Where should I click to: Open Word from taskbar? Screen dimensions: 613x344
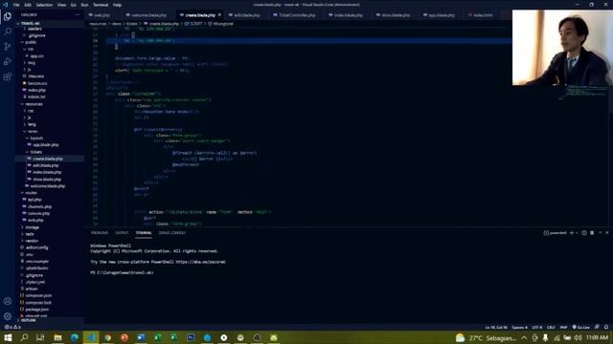pos(141,337)
